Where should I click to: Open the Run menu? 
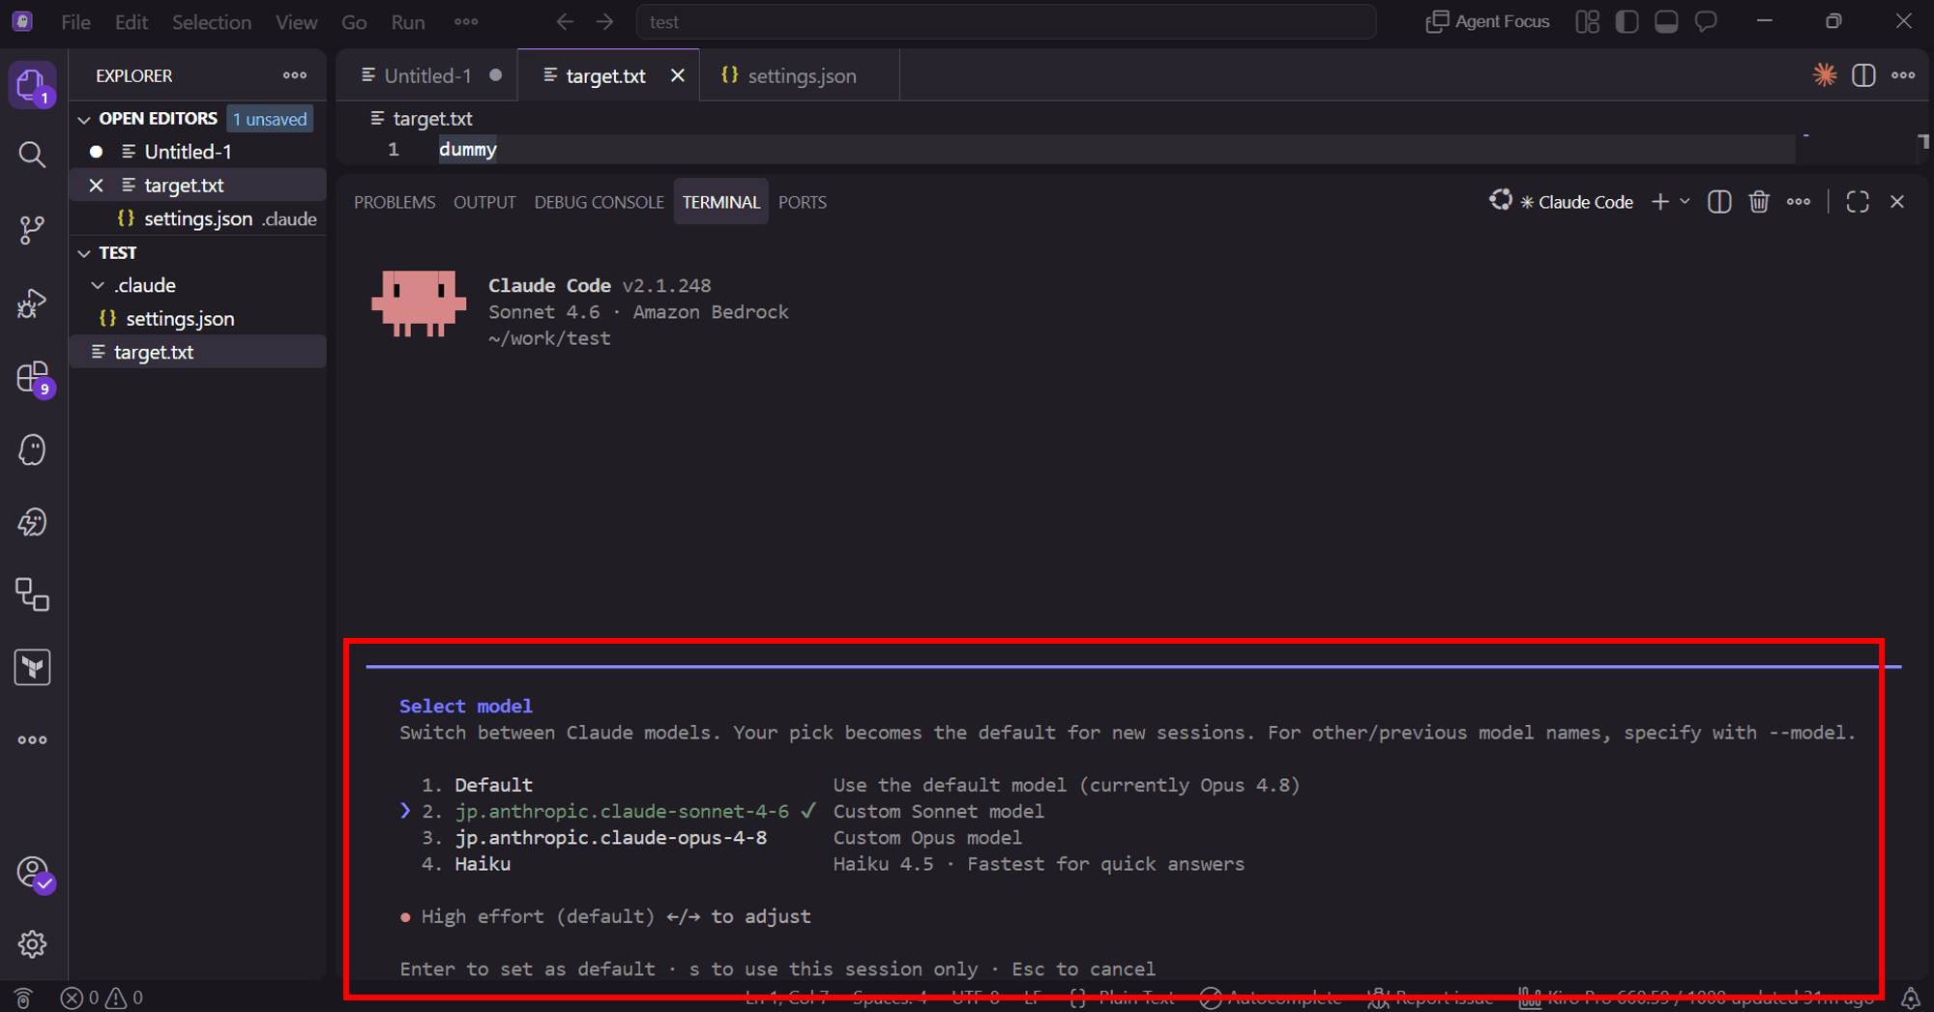408,21
